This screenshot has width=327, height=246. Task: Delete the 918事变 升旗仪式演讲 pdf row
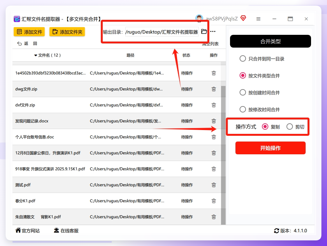coord(213,169)
